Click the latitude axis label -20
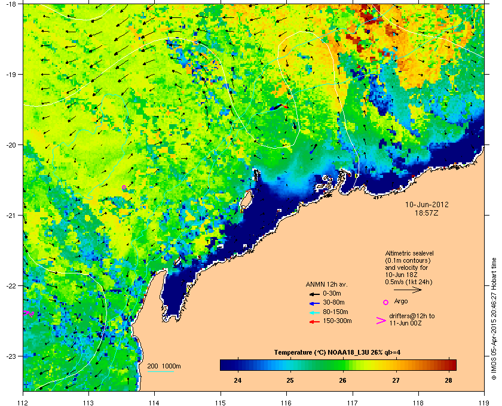The height and width of the screenshot is (406, 502). [x=11, y=145]
